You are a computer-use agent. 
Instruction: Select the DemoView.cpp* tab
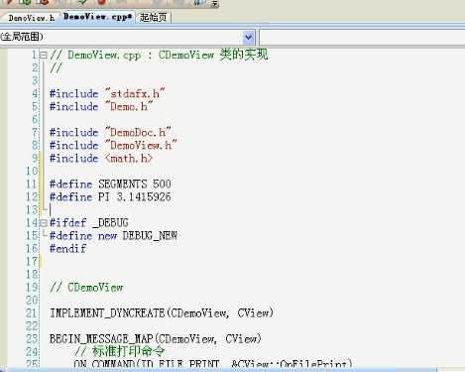pyautogui.click(x=98, y=17)
